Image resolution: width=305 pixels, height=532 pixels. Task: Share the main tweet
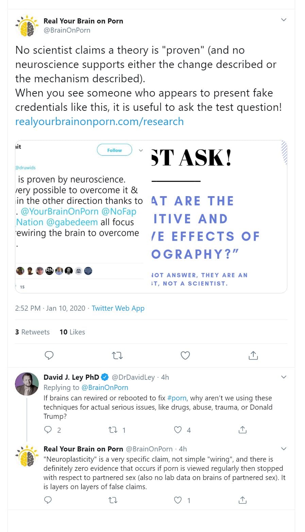click(x=253, y=356)
